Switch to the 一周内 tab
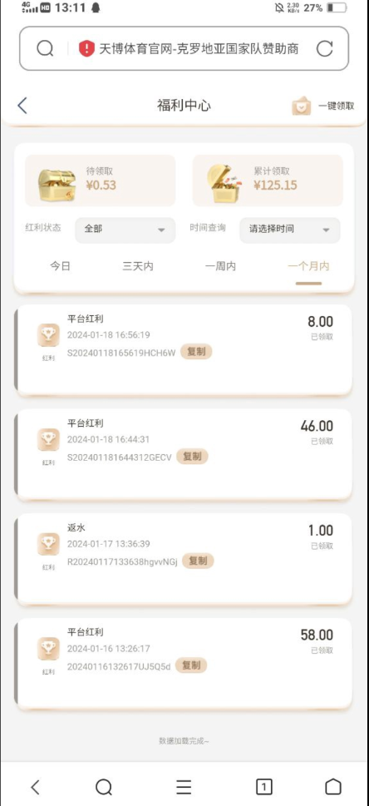 [x=220, y=266]
